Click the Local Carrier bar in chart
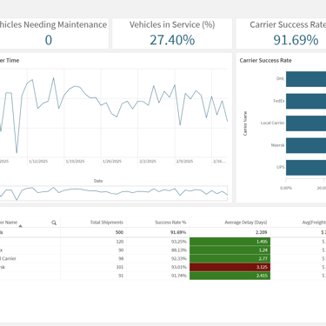Viewport: 326px width, 326px height. tap(306, 123)
